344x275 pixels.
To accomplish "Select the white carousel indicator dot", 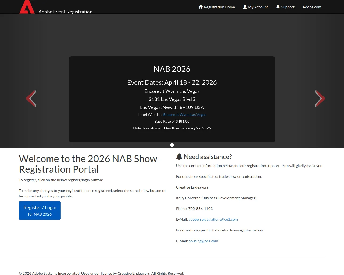I will click(x=172, y=145).
